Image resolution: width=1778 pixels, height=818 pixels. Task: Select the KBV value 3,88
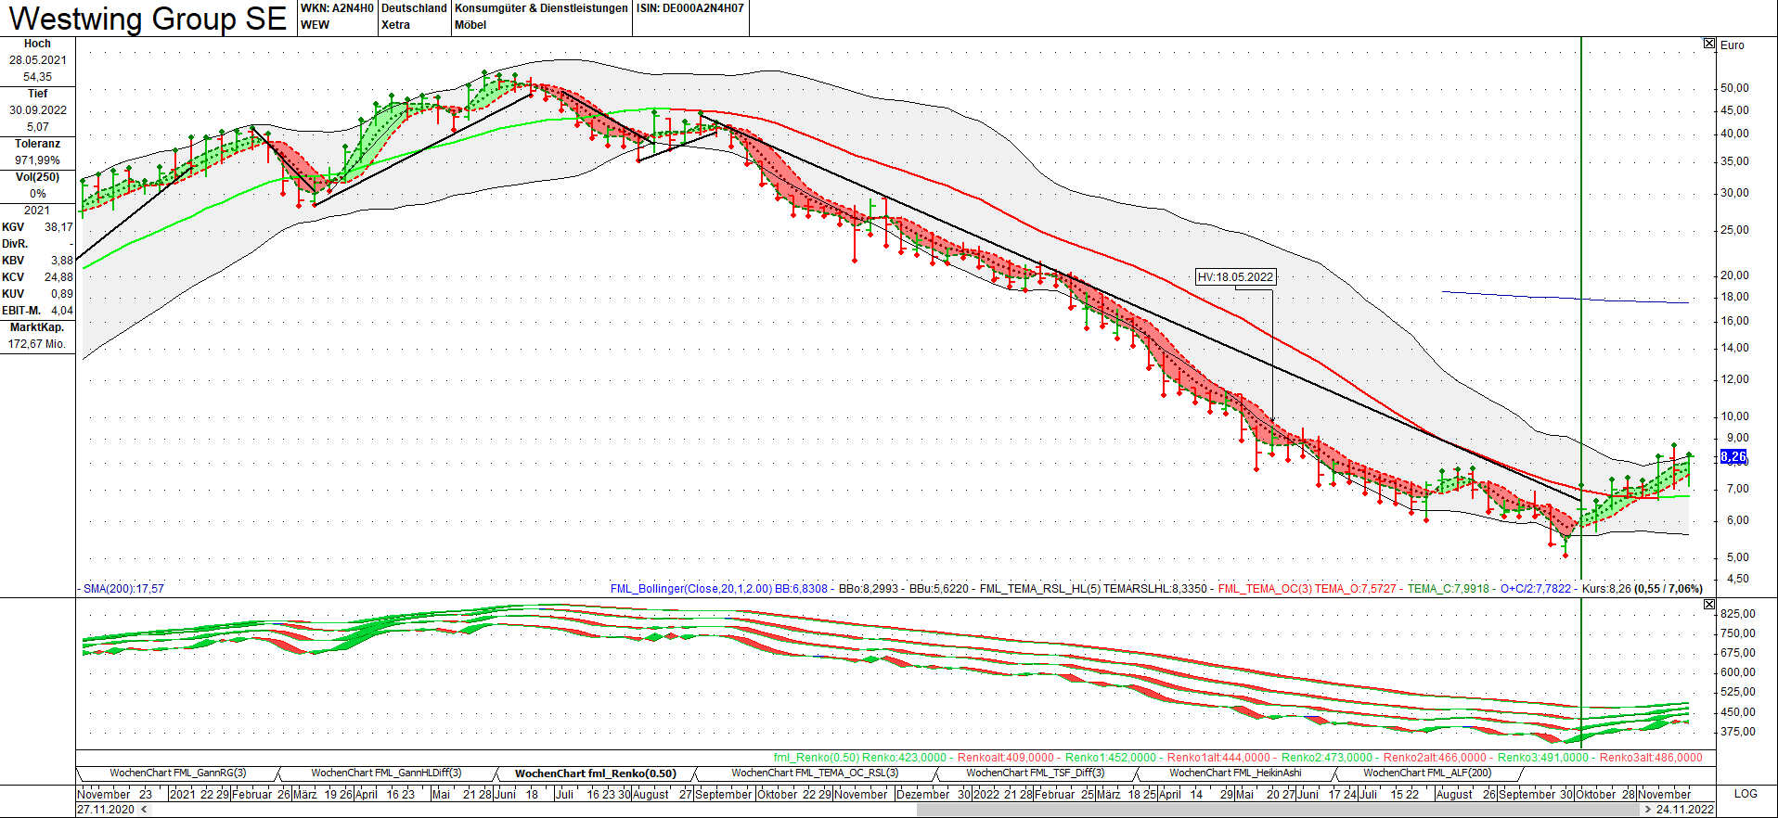61,261
